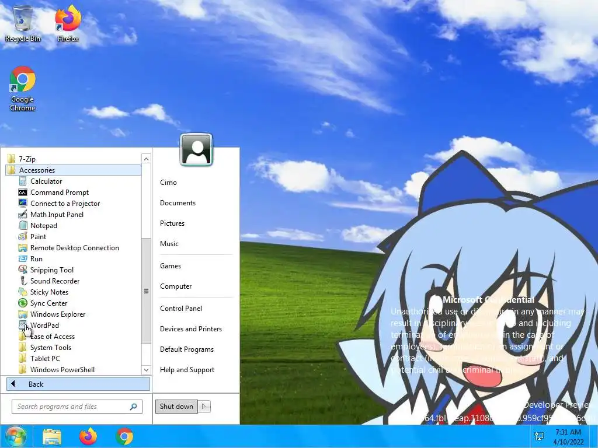This screenshot has height=448, width=598.
Task: Open Sync Center icon
Action: (x=23, y=303)
